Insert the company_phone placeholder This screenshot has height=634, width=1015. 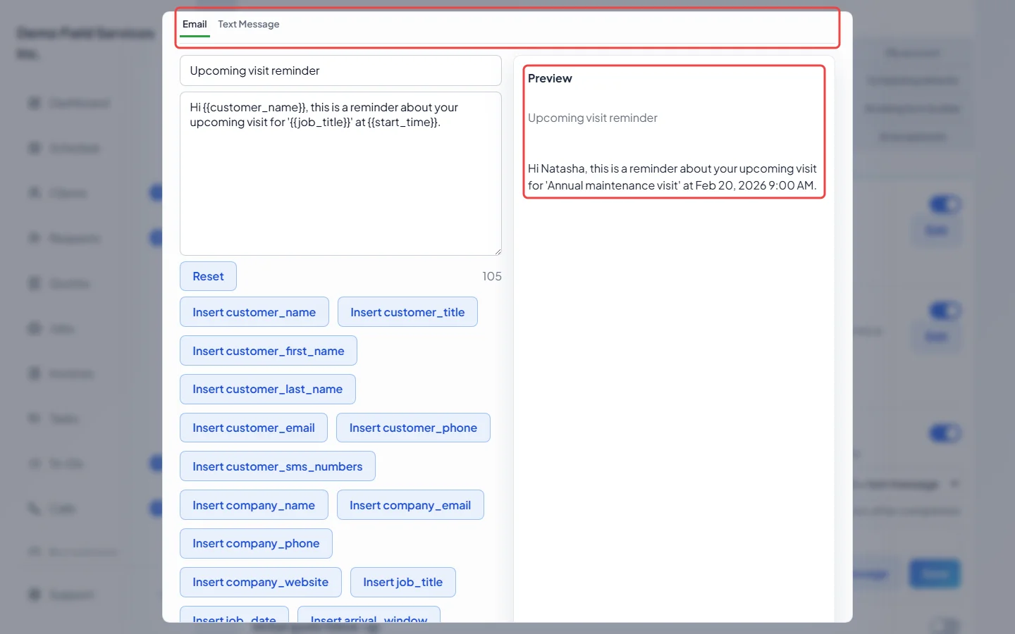(x=256, y=543)
